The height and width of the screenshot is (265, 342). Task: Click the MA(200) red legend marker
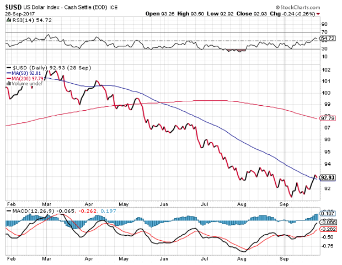tap(7, 78)
